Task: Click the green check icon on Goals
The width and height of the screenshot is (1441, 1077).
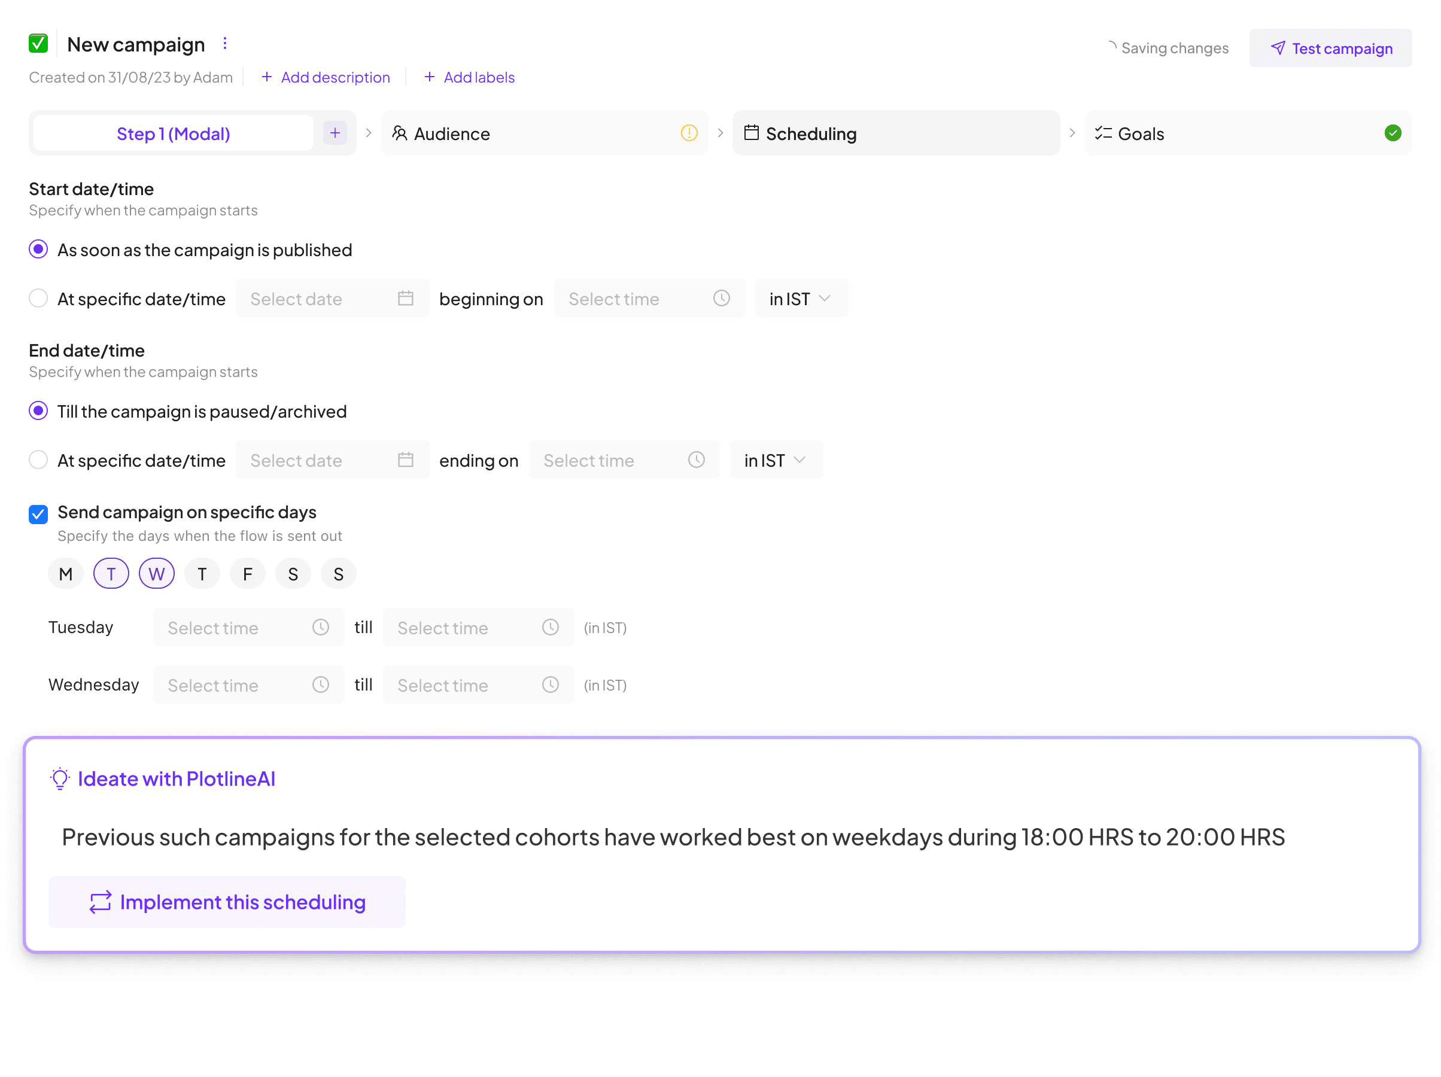Action: pos(1392,133)
